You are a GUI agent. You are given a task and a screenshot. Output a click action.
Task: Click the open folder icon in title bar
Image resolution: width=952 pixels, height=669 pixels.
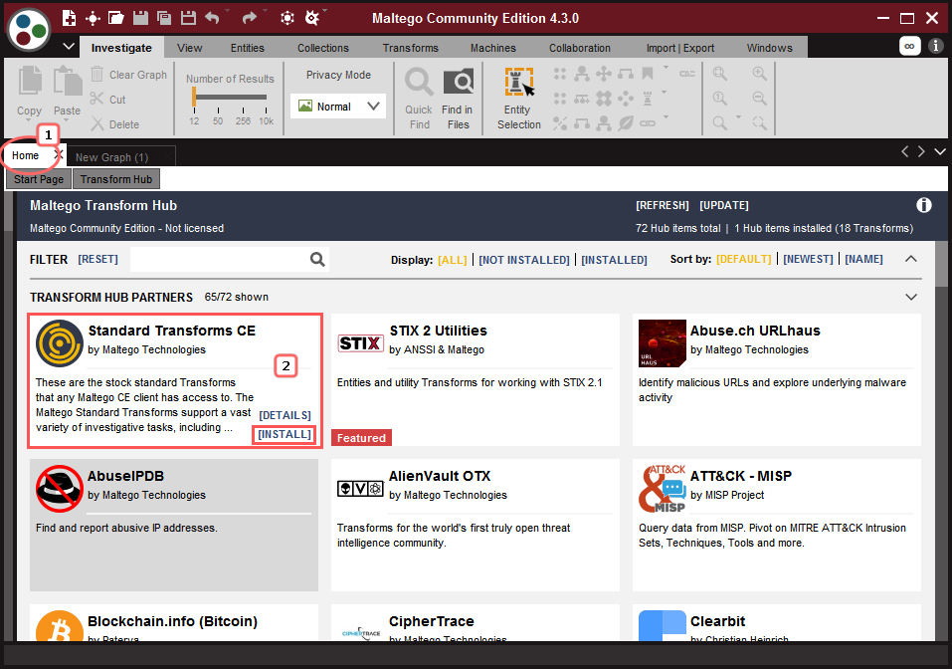[x=116, y=18]
